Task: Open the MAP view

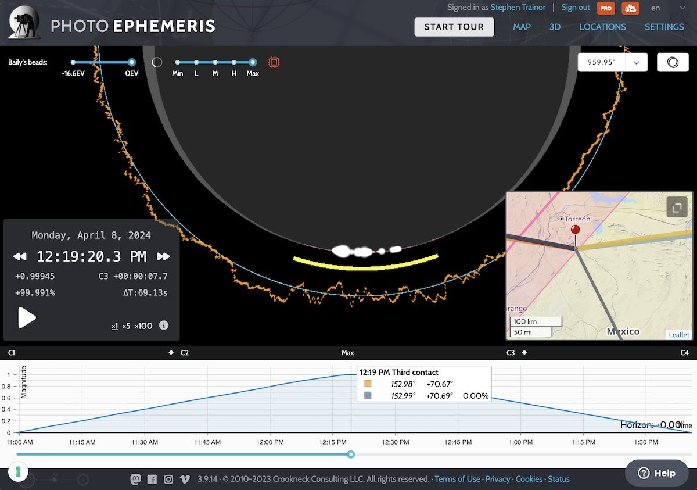Action: pos(522,27)
